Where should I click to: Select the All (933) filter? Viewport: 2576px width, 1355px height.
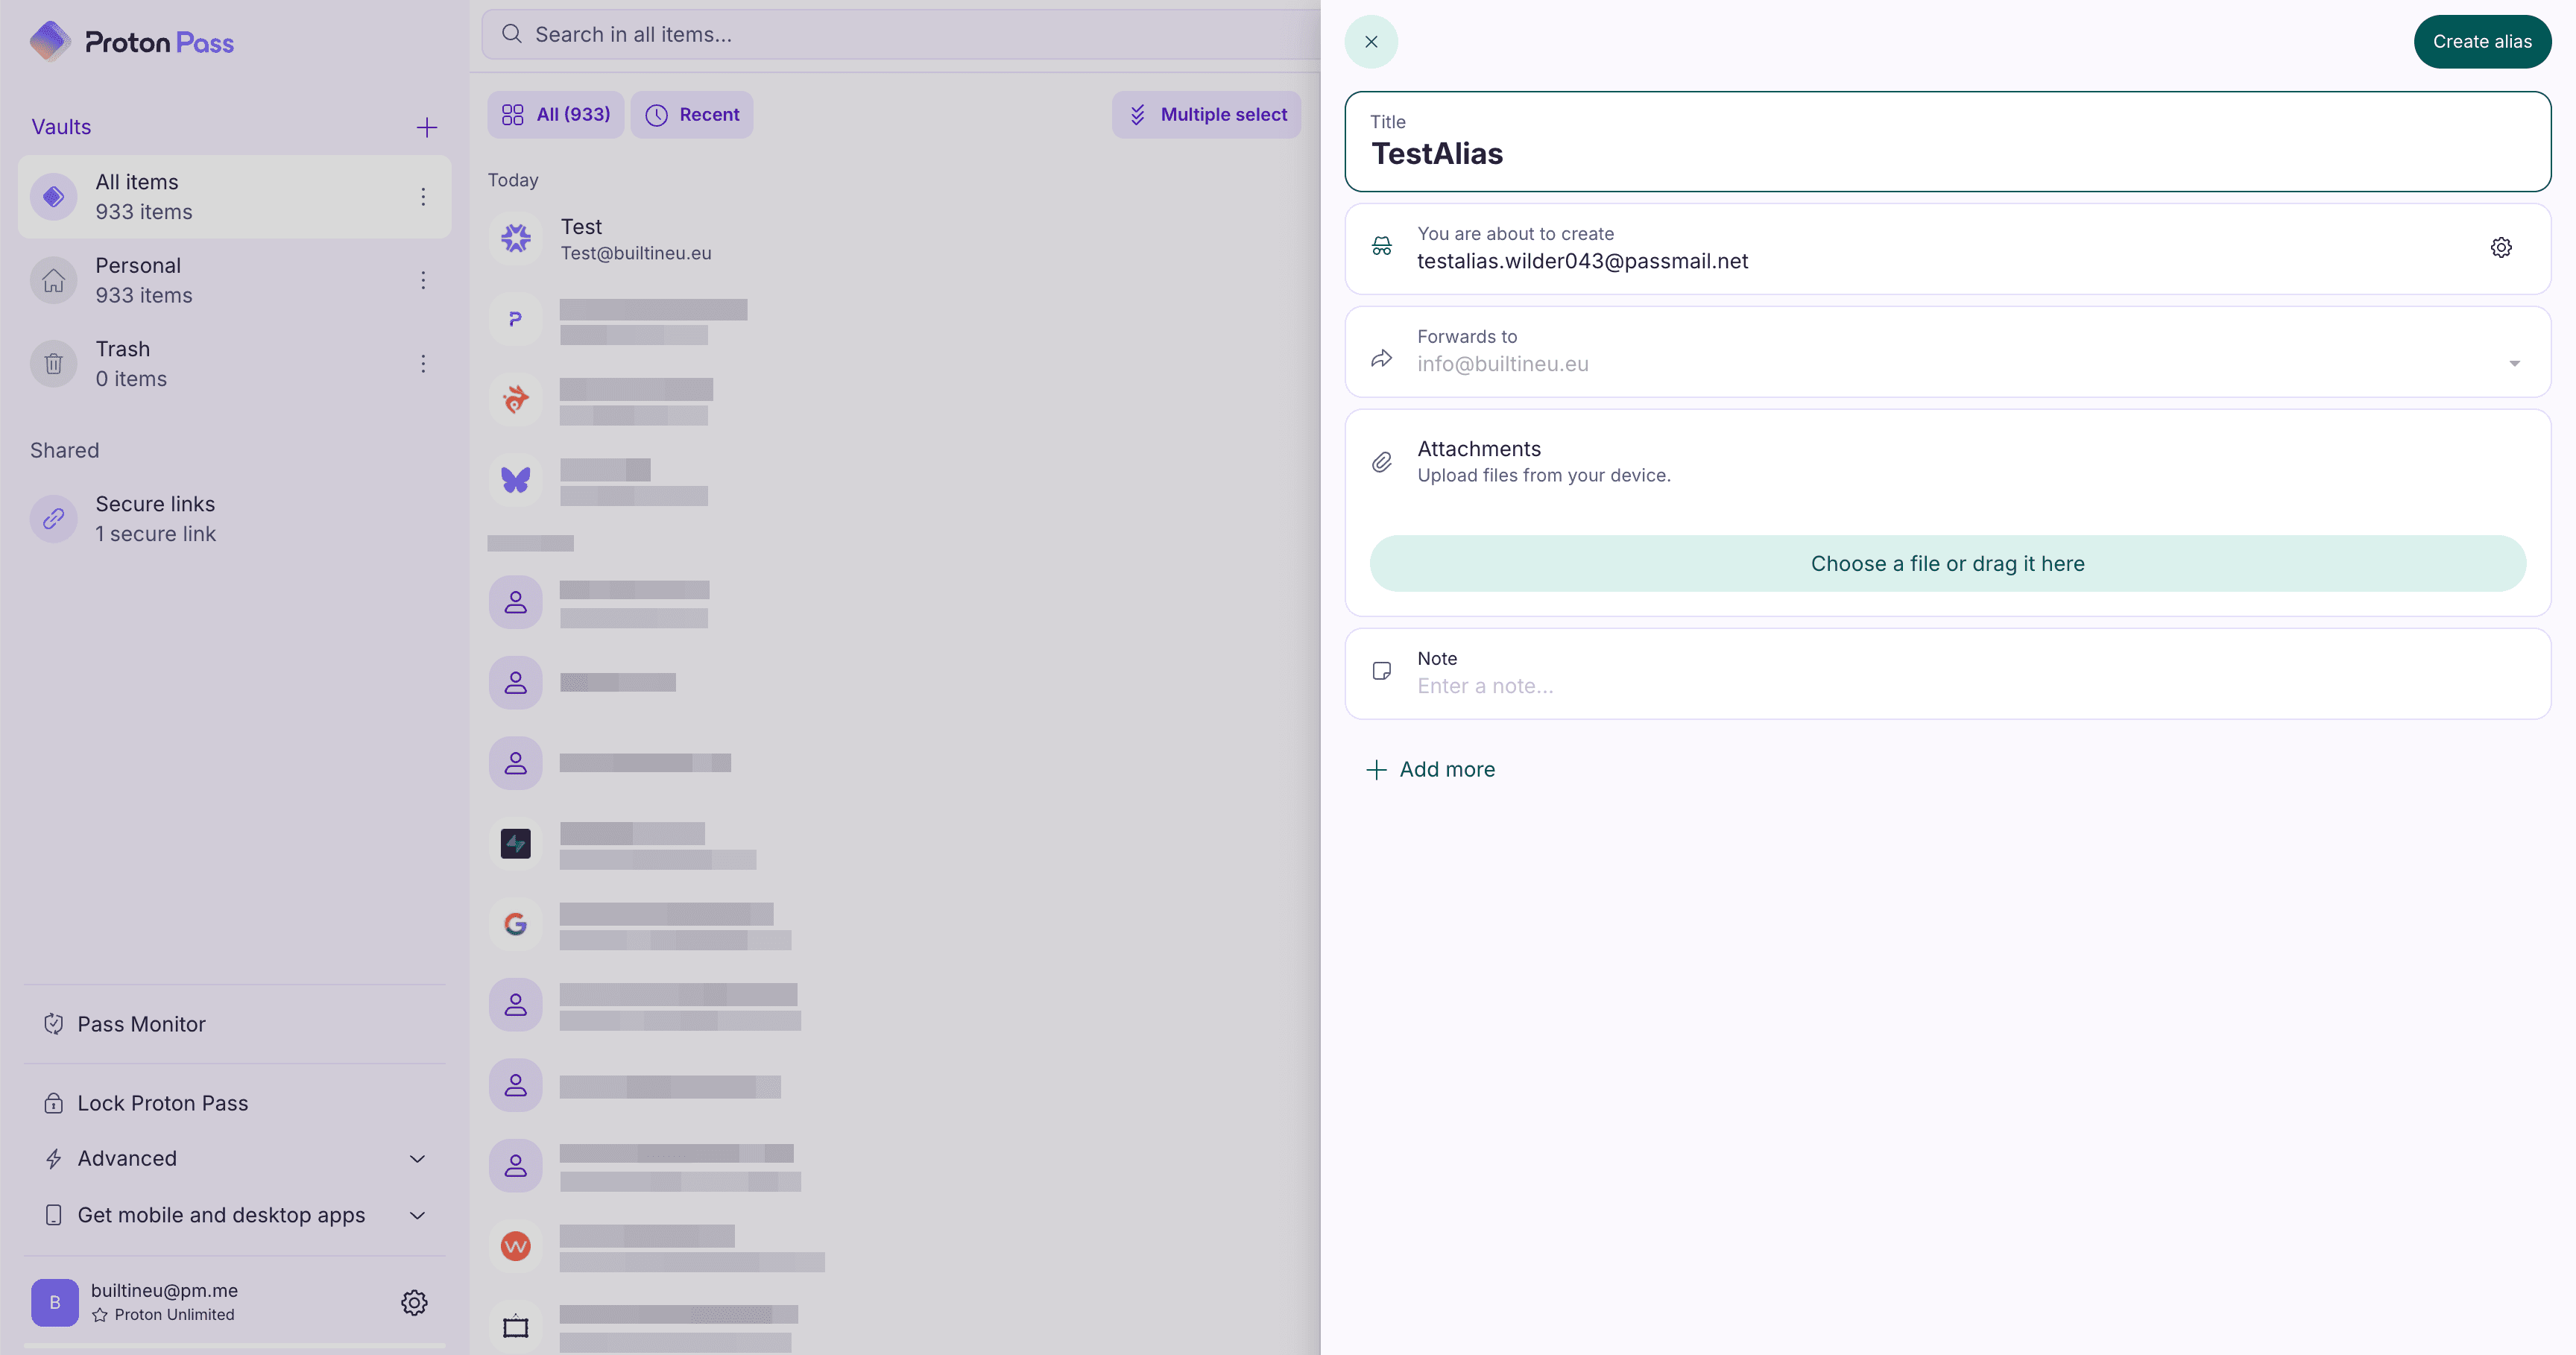pos(556,115)
